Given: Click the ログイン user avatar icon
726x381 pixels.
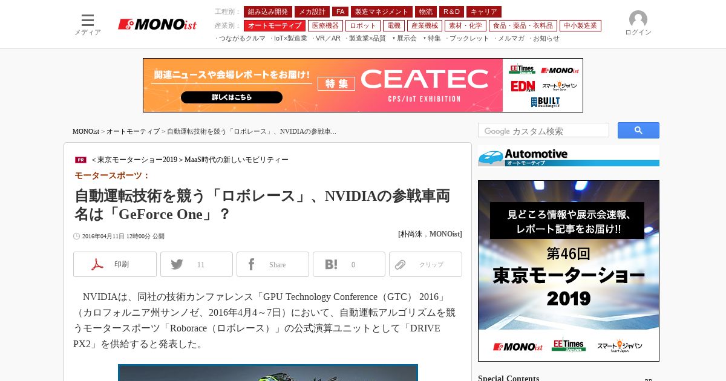Looking at the screenshot, I should click(638, 19).
